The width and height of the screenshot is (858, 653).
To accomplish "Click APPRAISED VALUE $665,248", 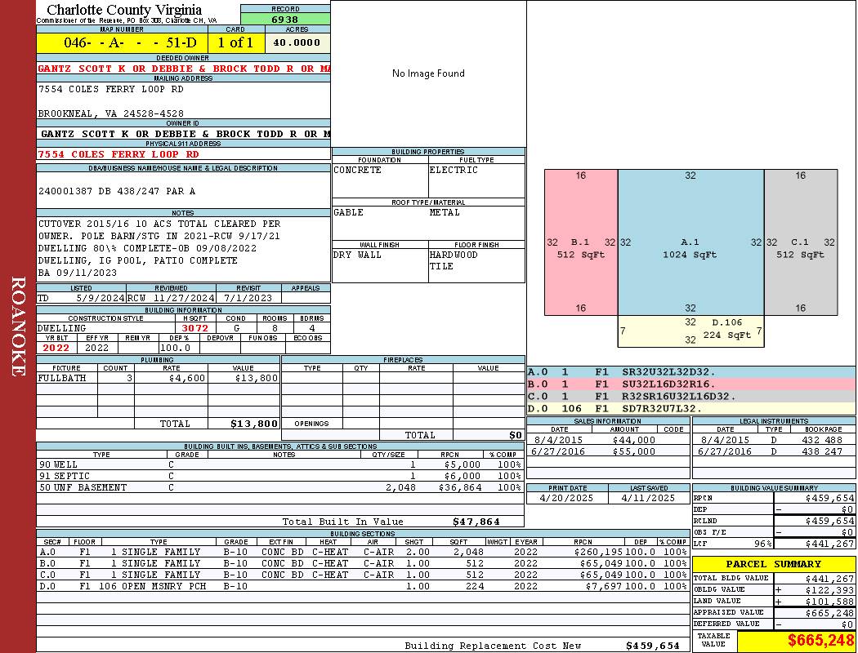I will tap(829, 613).
